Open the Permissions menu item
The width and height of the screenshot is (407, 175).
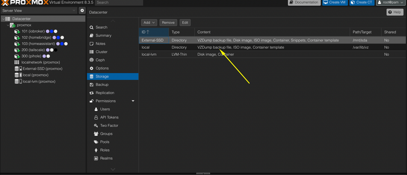point(113,101)
